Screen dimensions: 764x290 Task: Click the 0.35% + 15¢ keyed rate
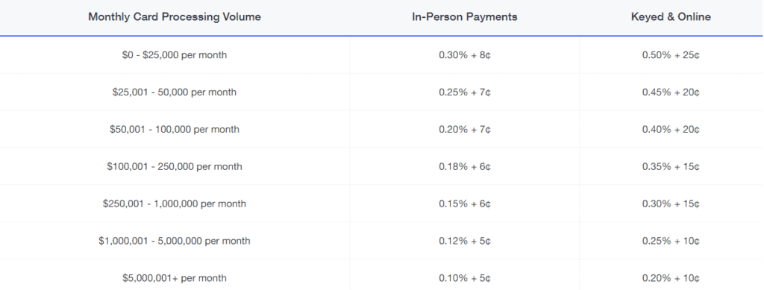[671, 166]
